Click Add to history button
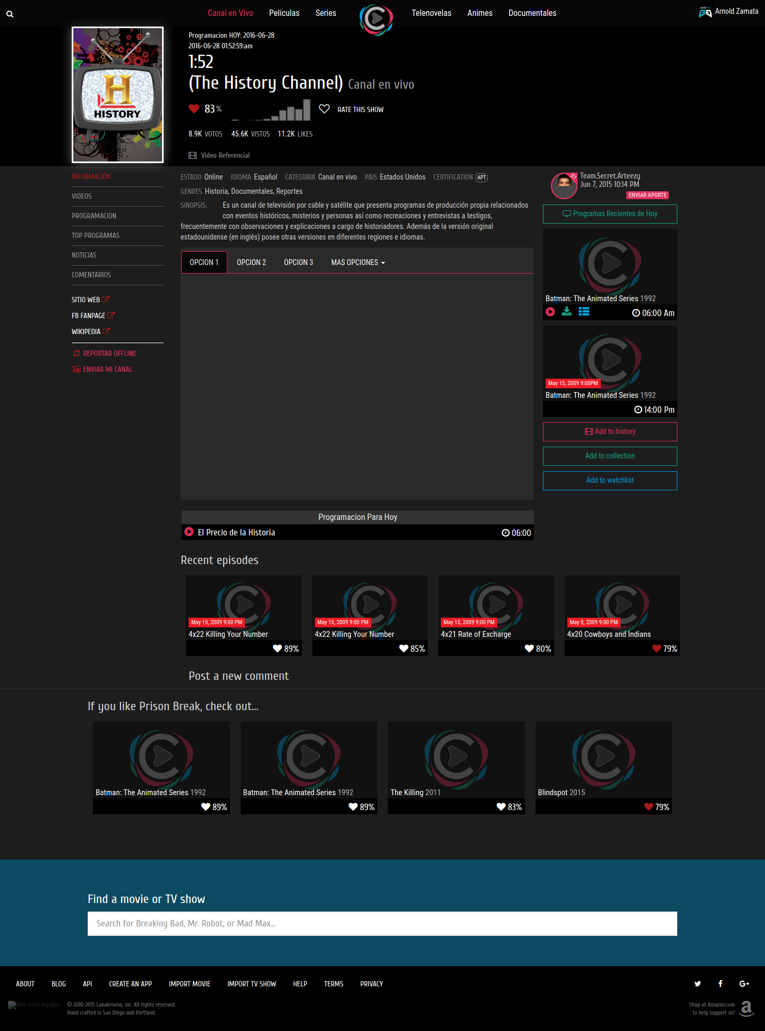The image size is (765, 1031). pos(610,432)
